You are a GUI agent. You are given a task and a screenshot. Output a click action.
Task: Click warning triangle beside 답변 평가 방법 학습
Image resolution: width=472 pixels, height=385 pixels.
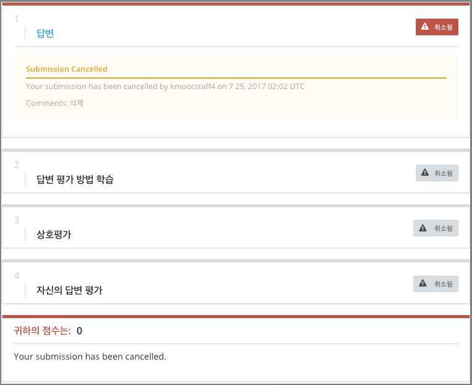tap(425, 173)
